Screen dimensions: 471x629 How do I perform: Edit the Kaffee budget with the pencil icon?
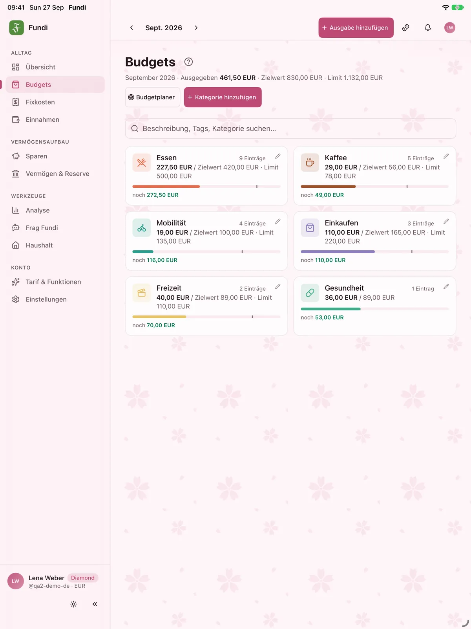(x=446, y=156)
